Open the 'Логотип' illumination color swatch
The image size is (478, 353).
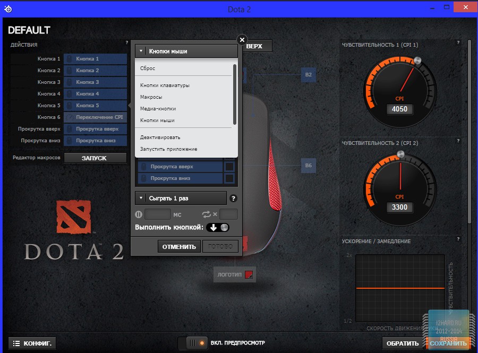point(249,274)
